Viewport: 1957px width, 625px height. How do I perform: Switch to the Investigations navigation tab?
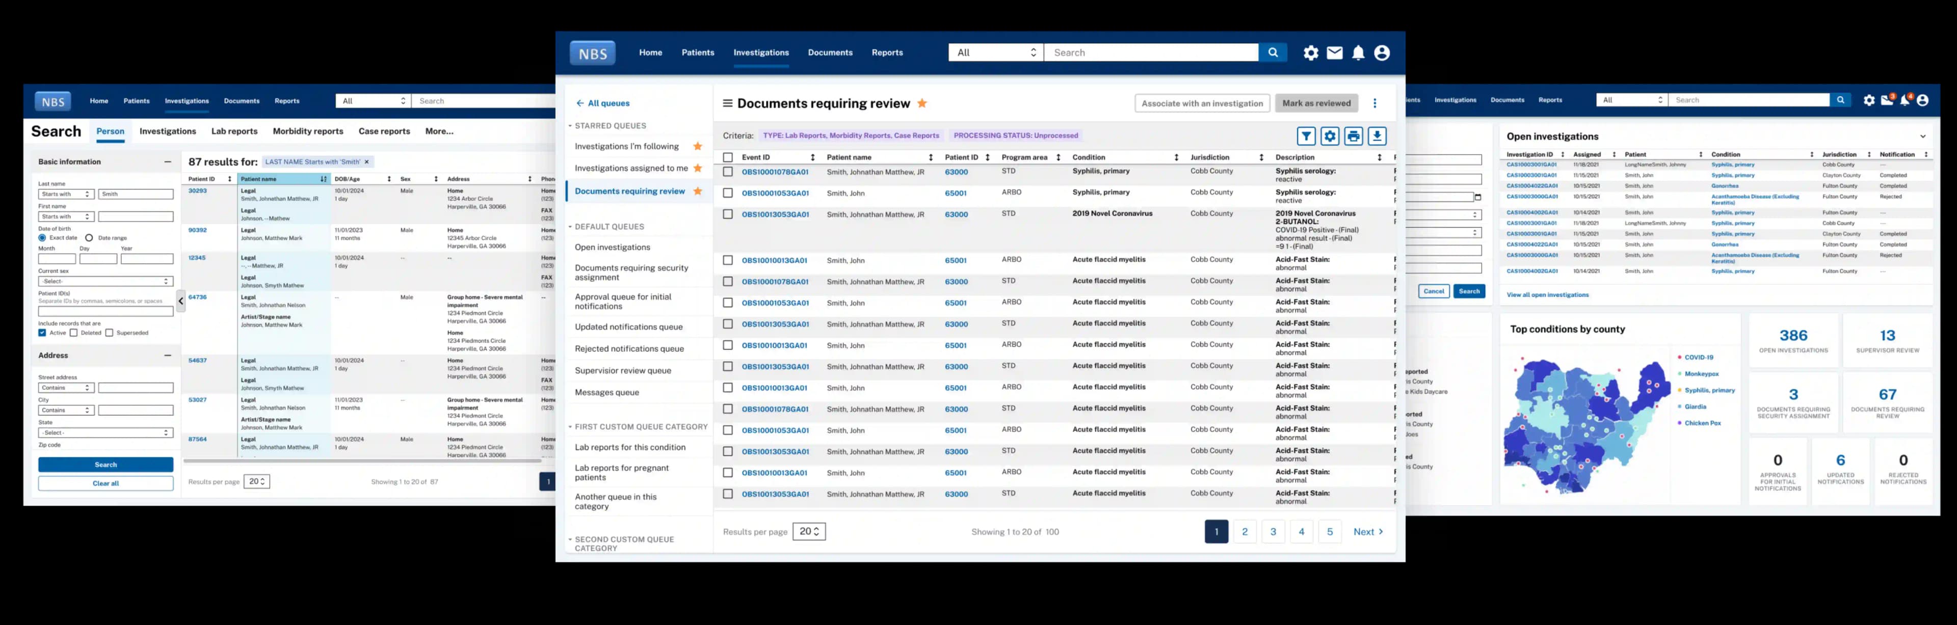(760, 52)
